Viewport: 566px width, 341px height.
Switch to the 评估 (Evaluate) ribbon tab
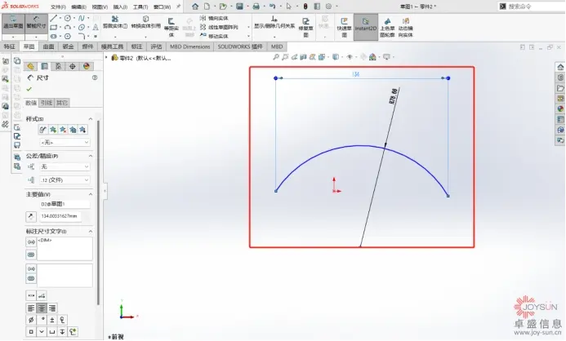point(156,46)
